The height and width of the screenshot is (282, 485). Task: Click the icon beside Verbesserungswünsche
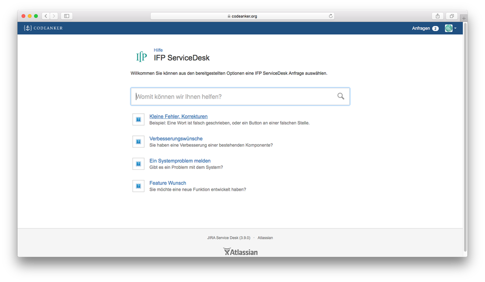pyautogui.click(x=138, y=142)
